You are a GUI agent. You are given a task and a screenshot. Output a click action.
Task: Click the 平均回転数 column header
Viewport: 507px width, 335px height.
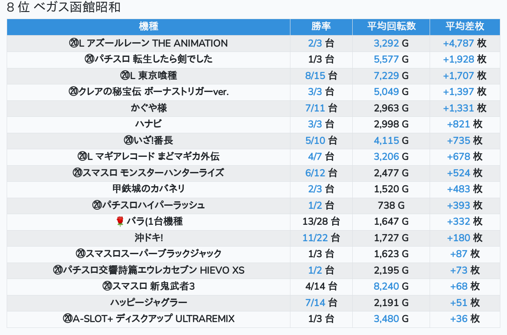[x=391, y=27]
